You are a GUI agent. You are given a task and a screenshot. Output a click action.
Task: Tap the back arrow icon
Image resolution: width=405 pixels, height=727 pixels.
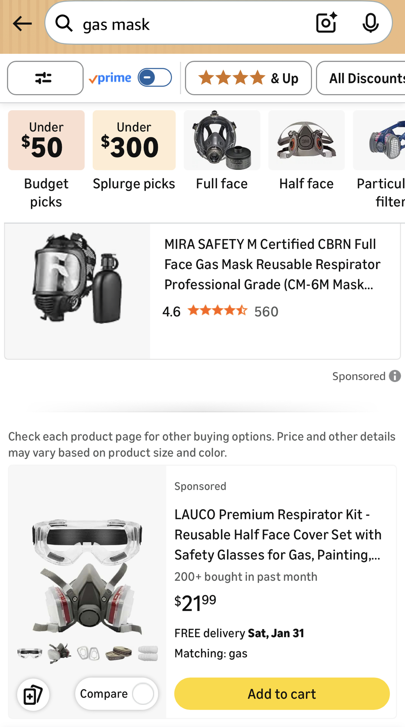tap(22, 24)
